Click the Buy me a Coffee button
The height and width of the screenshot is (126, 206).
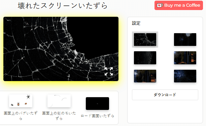pyautogui.click(x=179, y=5)
